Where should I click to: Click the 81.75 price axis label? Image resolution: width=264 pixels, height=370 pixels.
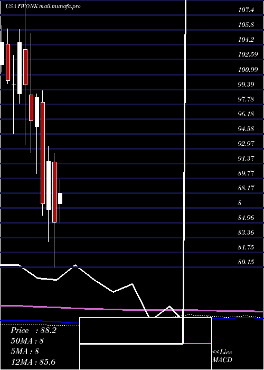(x=246, y=247)
